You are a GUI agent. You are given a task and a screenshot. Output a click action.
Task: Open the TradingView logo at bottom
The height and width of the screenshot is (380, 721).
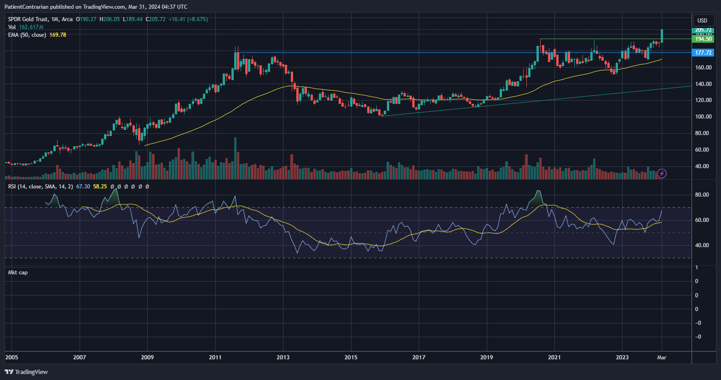(26, 372)
